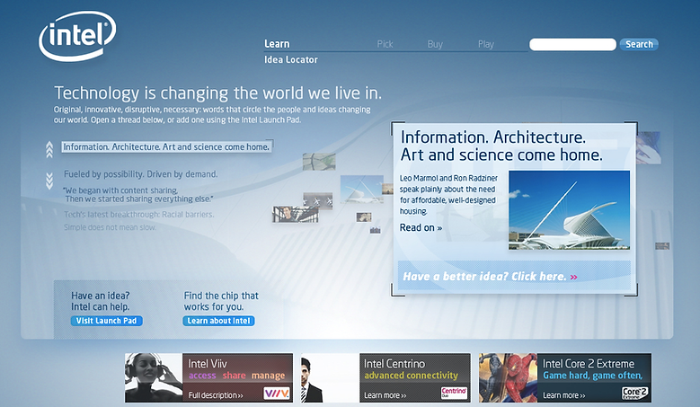Image resolution: width=700 pixels, height=407 pixels.
Task: Click 'Find the chip that works for you.' text
Action: click(221, 301)
